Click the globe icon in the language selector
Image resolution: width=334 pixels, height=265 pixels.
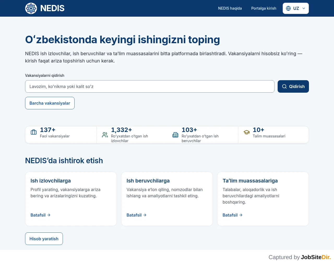coord(288,8)
